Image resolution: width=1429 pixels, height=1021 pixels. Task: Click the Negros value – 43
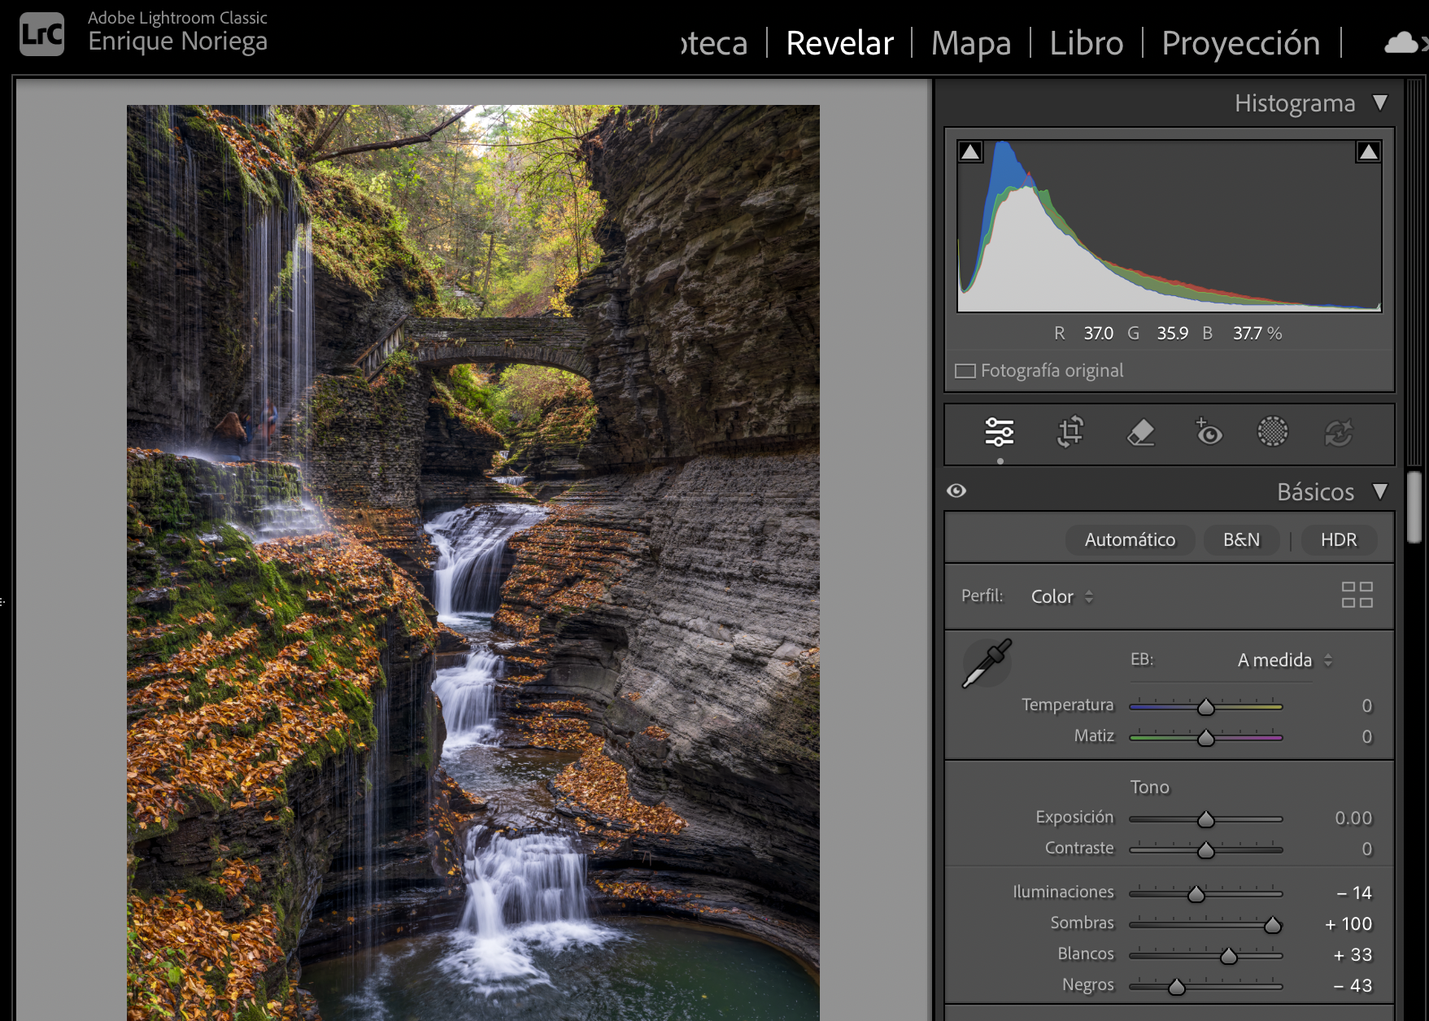pyautogui.click(x=1353, y=985)
